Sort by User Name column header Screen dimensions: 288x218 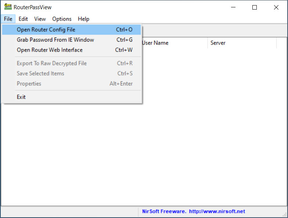point(174,43)
